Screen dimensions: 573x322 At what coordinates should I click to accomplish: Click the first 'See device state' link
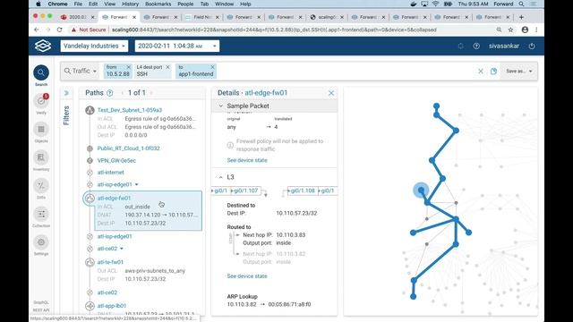pyautogui.click(x=247, y=160)
